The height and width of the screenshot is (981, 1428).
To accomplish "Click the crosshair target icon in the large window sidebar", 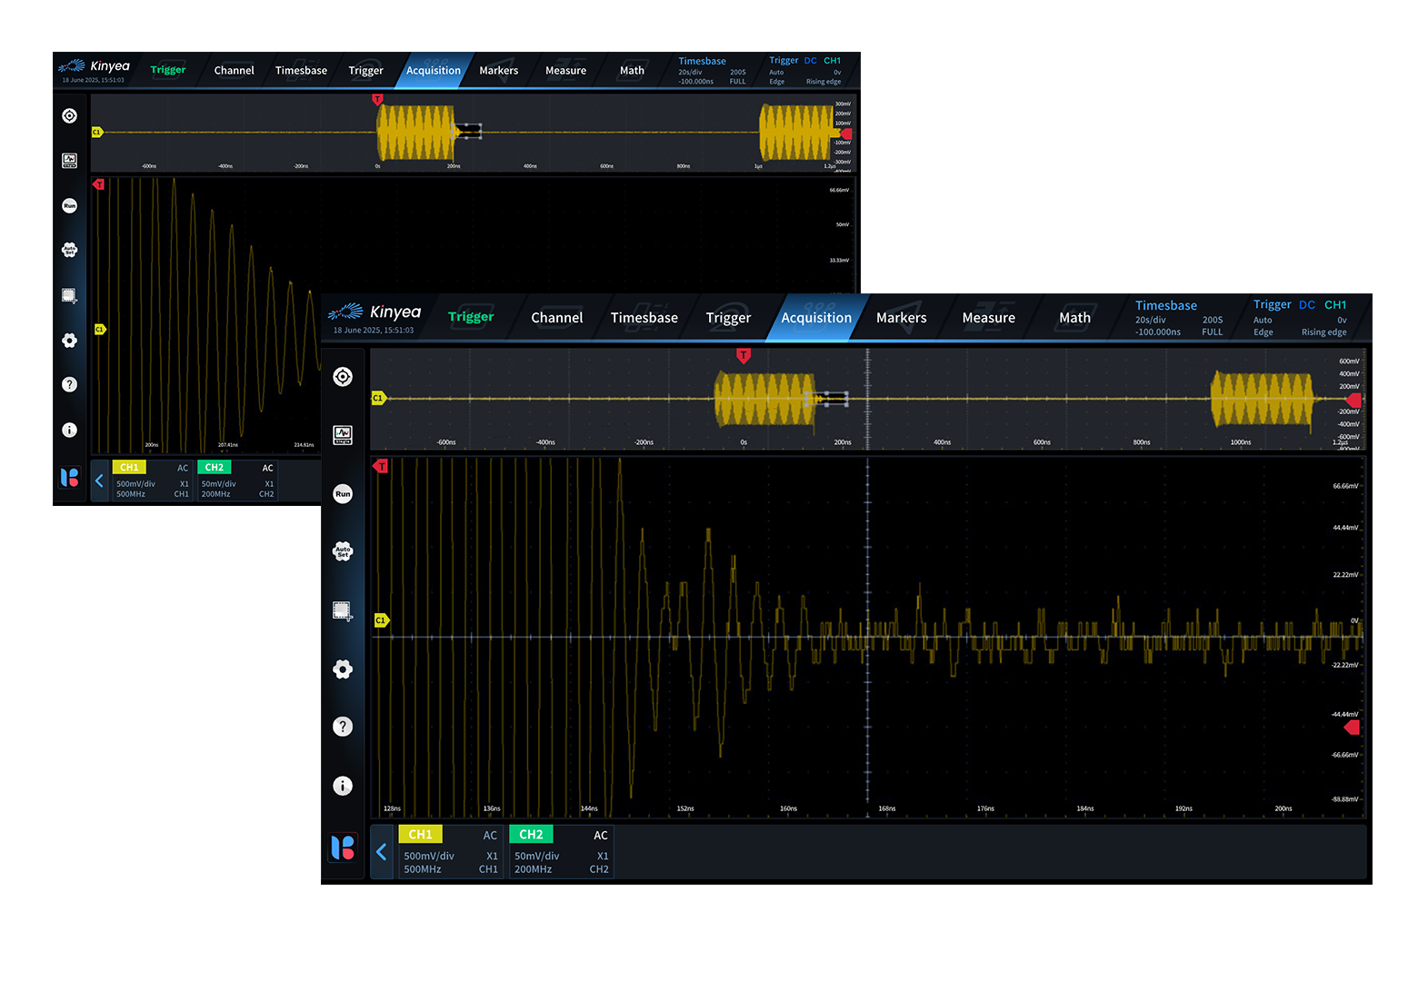I will [343, 377].
